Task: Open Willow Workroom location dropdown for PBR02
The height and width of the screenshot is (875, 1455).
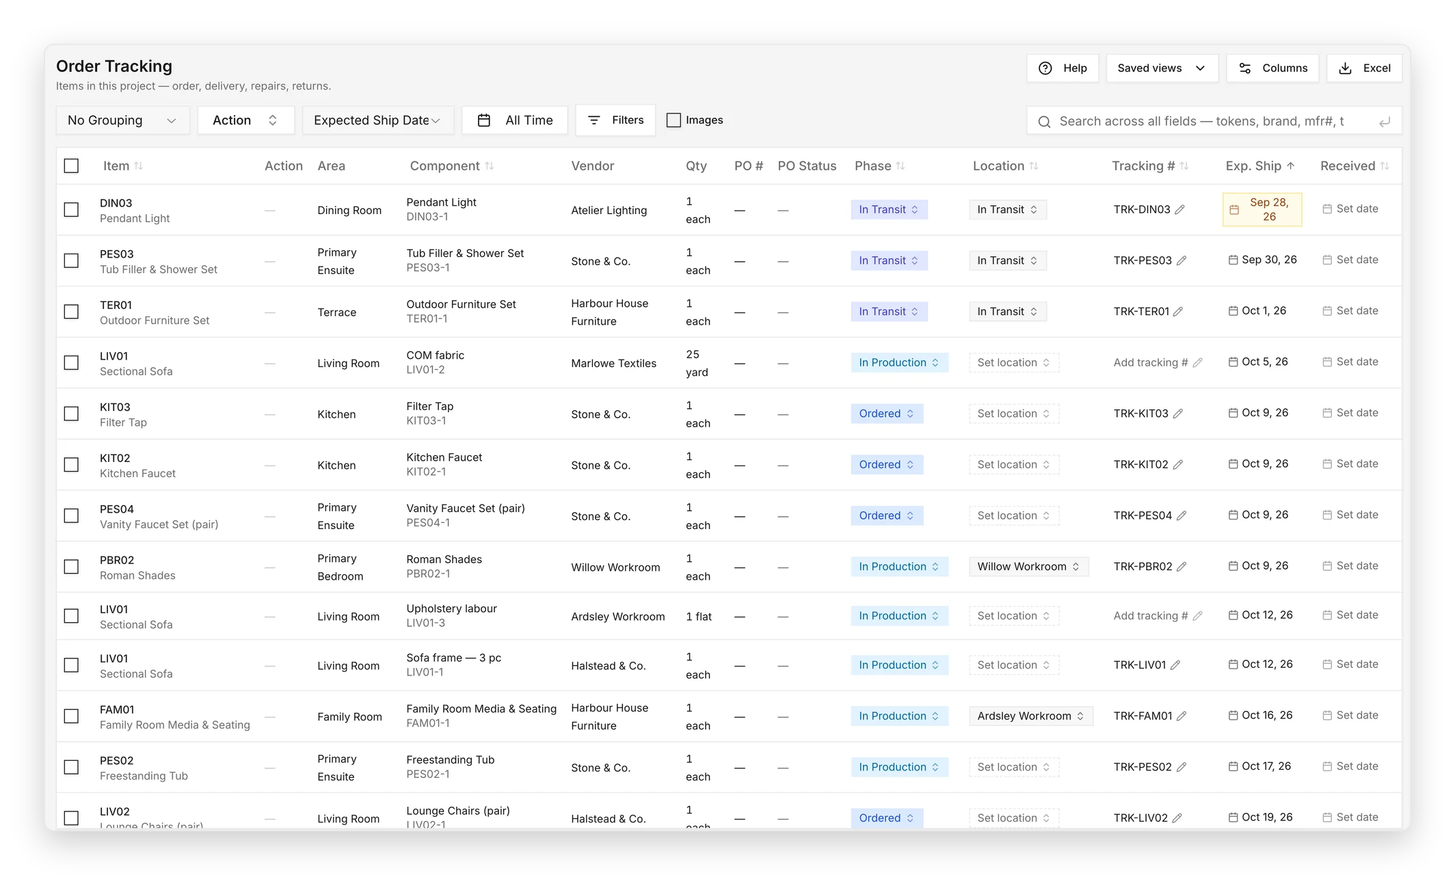Action: click(x=1028, y=567)
